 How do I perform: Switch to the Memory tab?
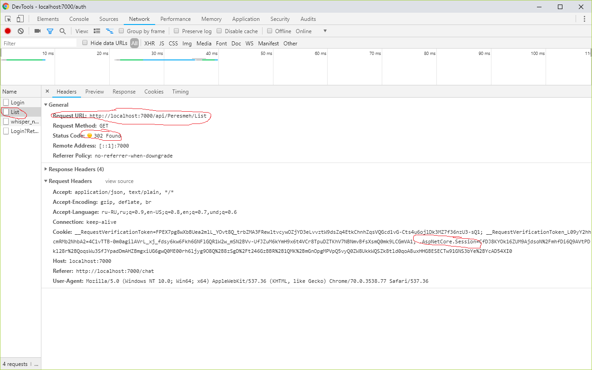click(x=212, y=19)
